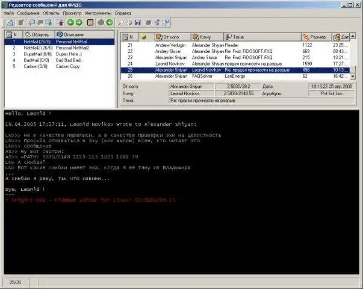The width and height of the screenshot is (363, 289).
Task: Sort areas by the Описание column header
Action: (84, 34)
